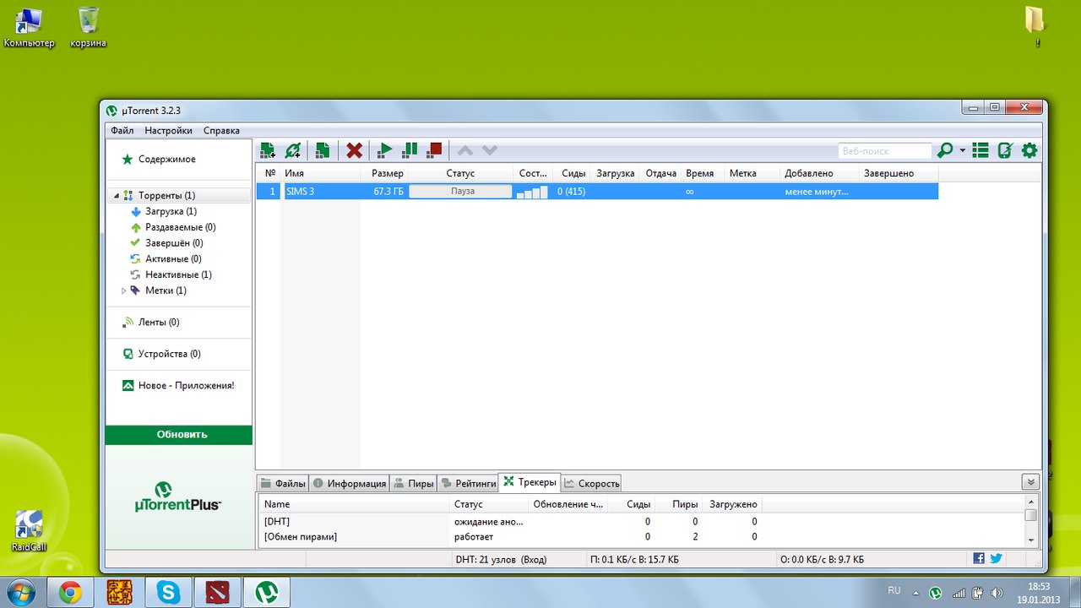
Task: Sort torrents by Добавлено column
Action: (x=820, y=173)
